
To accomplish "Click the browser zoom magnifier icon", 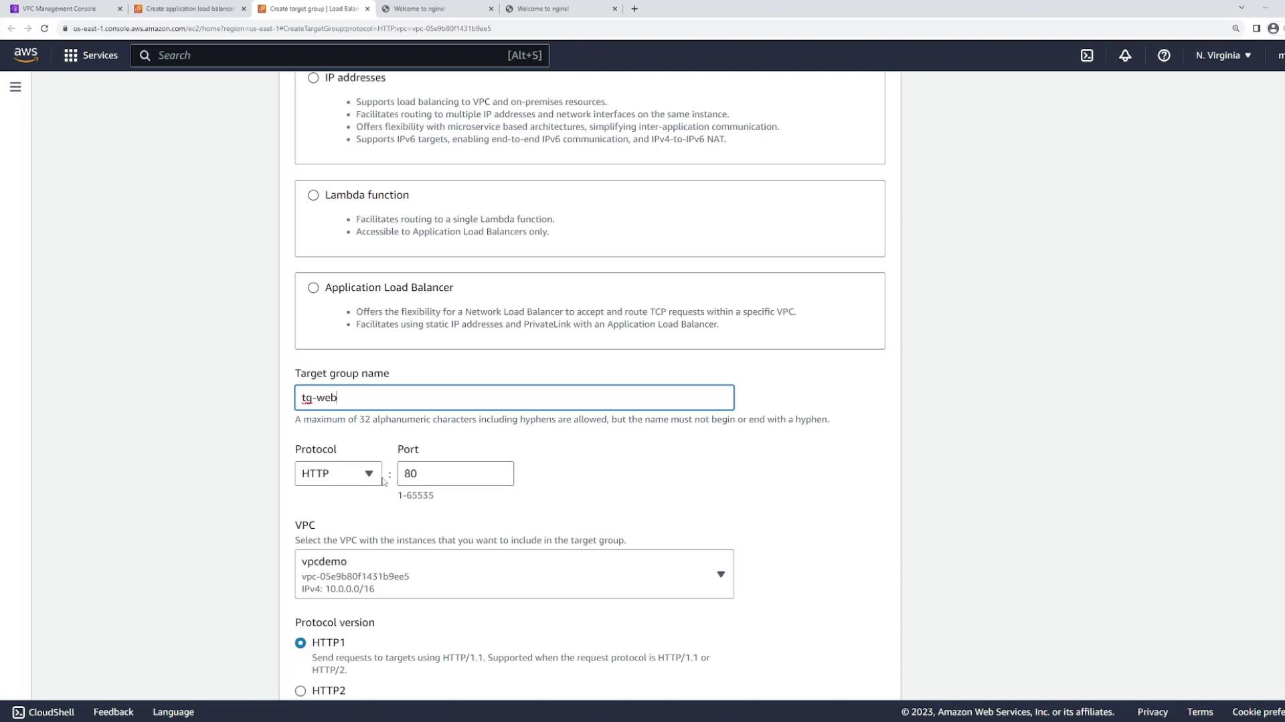I will (1235, 28).
